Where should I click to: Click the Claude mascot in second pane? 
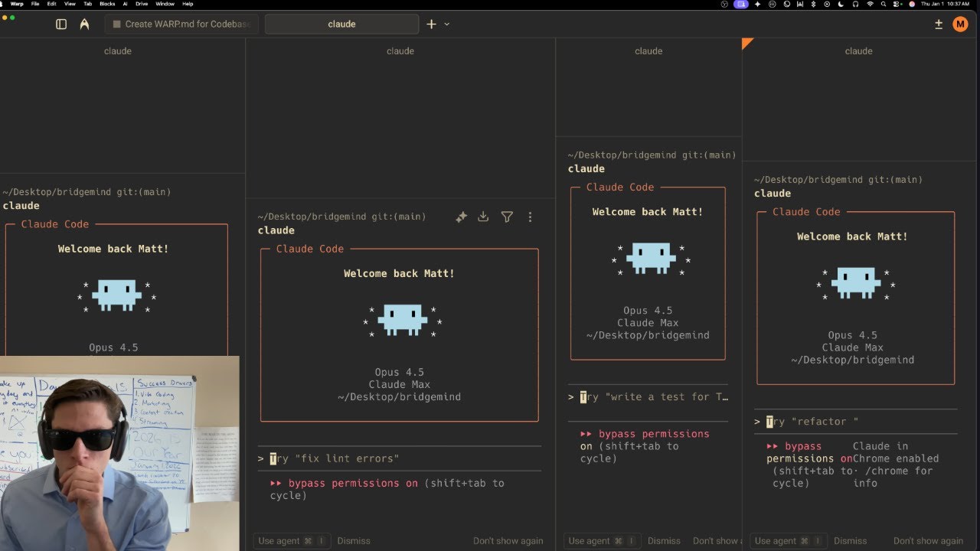402,321
